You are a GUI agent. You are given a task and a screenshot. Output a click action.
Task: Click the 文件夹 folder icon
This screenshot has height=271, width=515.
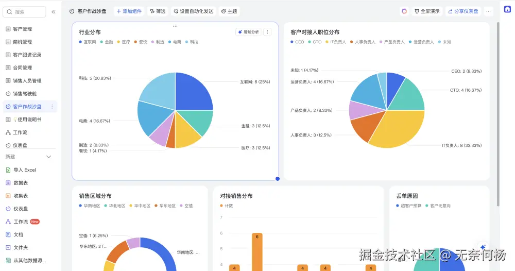point(8,247)
